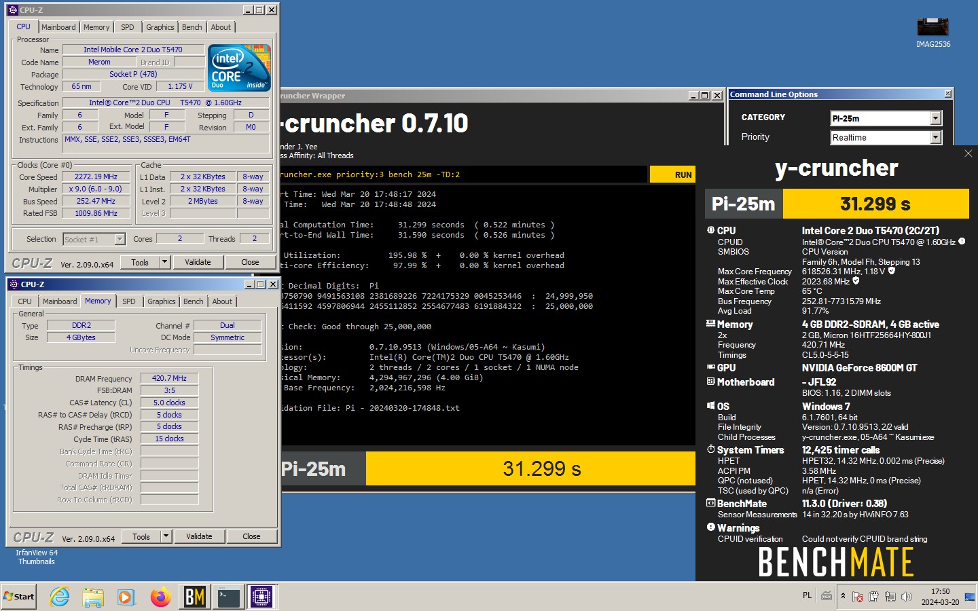Click the Specification field Intel Core 2 Duo T5470
The width and height of the screenshot is (978, 611).
coord(166,103)
